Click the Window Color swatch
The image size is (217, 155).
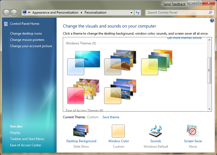click(118, 131)
